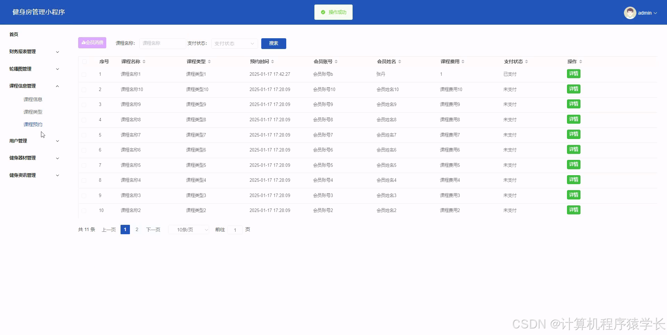Go to 首页 in the sidebar
The width and height of the screenshot is (667, 335).
point(14,34)
